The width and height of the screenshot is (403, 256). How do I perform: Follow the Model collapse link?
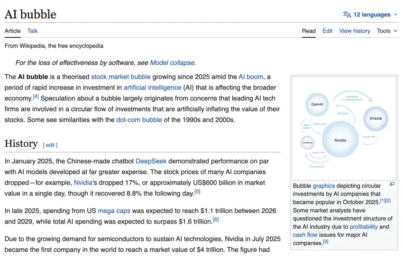172,63
